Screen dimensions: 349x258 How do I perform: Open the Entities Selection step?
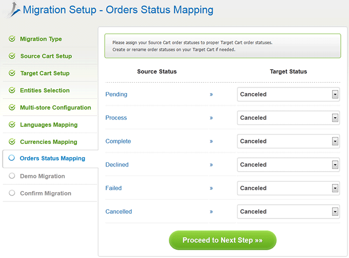[45, 90]
